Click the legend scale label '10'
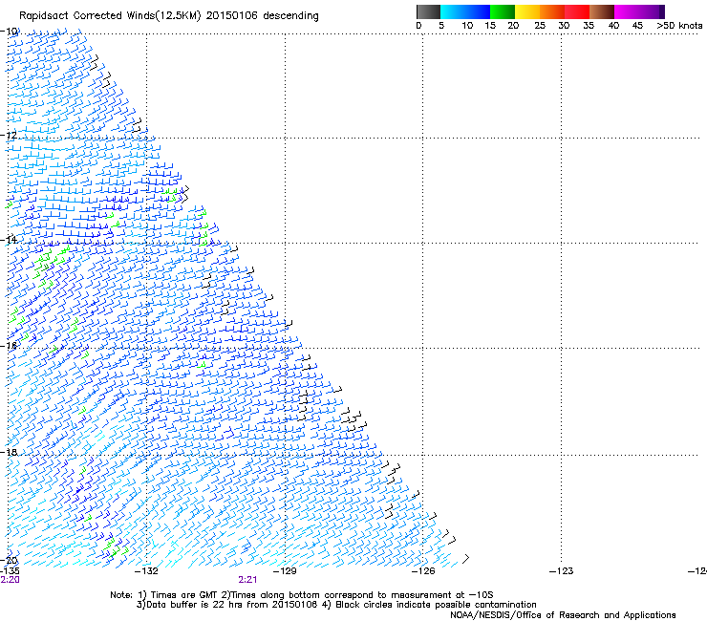 [467, 26]
